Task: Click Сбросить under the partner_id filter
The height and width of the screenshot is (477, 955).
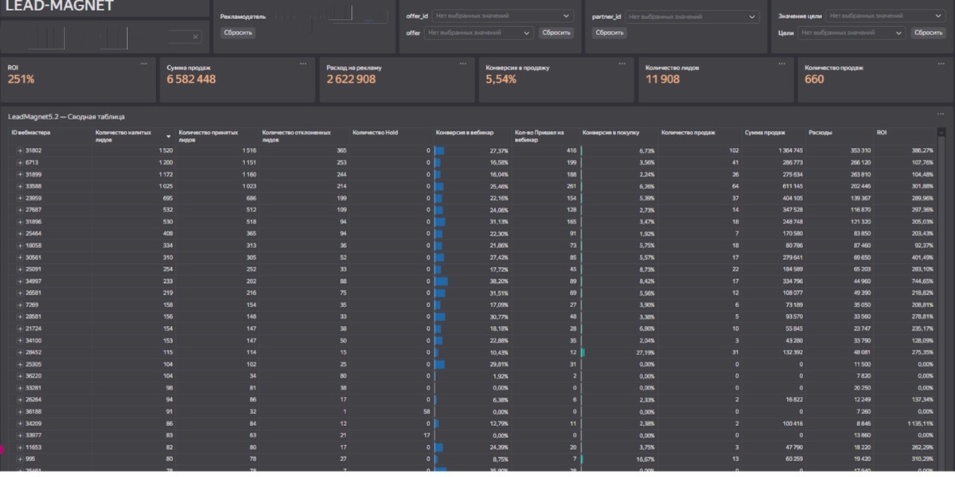Action: click(610, 33)
